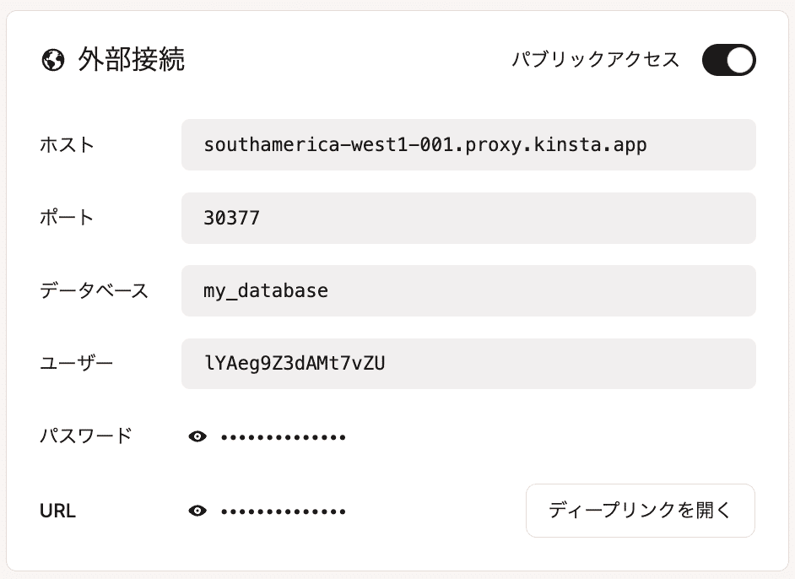Click the ホスト row label

coord(68,145)
